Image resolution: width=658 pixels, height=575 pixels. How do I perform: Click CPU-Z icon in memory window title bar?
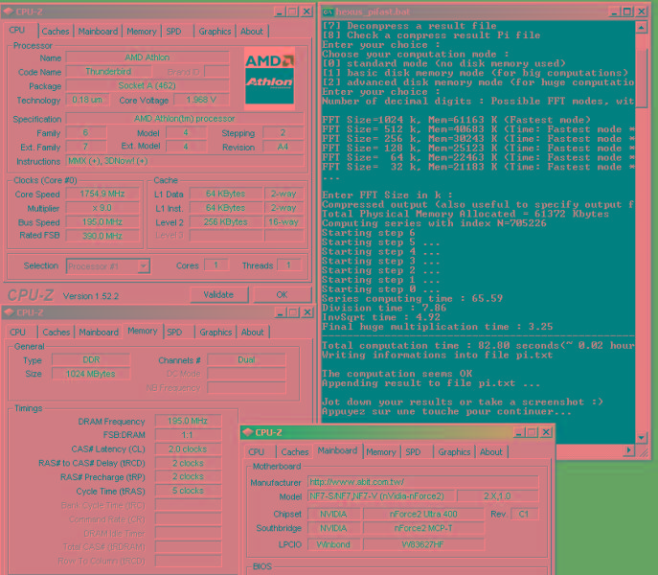tap(9, 312)
